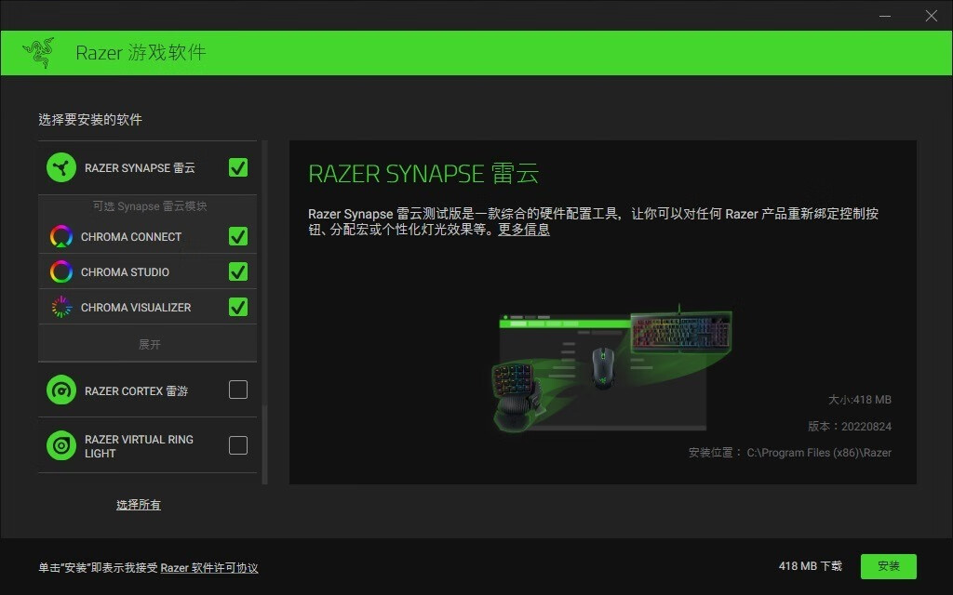The height and width of the screenshot is (595, 953).
Task: Expand the module list with 展开
Action: pos(150,344)
